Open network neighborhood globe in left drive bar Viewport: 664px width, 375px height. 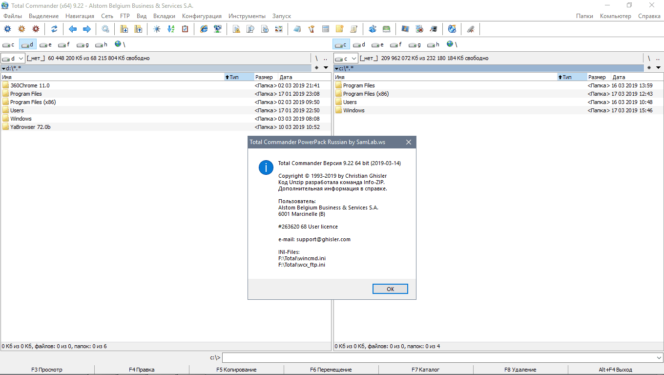click(x=120, y=44)
